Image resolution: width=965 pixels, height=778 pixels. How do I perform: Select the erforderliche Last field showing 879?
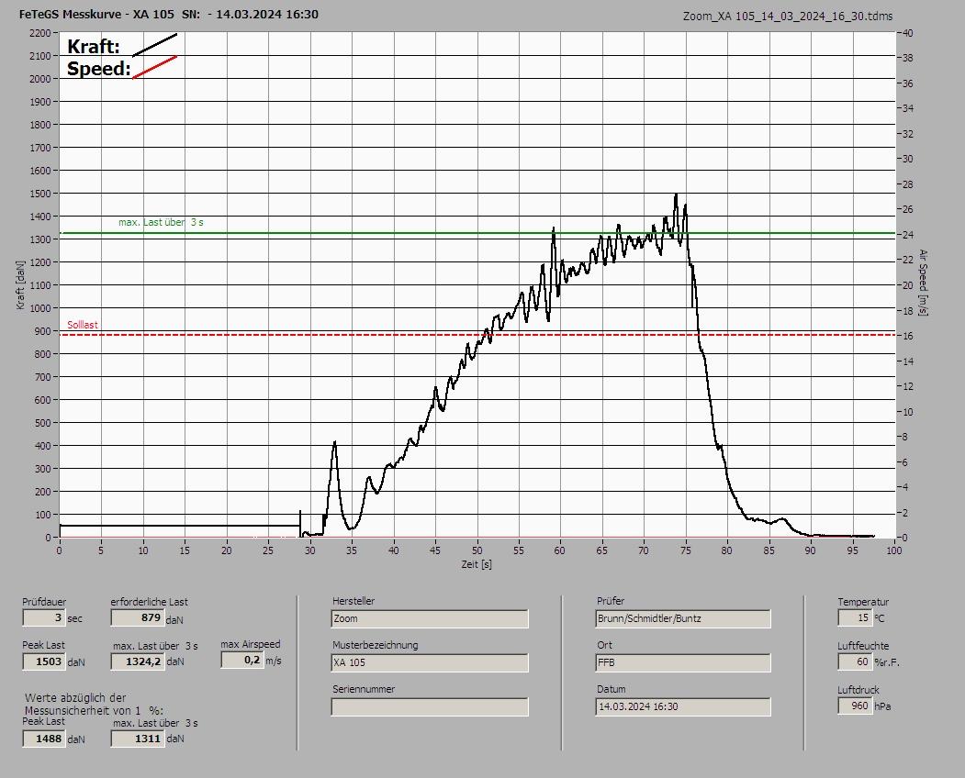point(137,618)
